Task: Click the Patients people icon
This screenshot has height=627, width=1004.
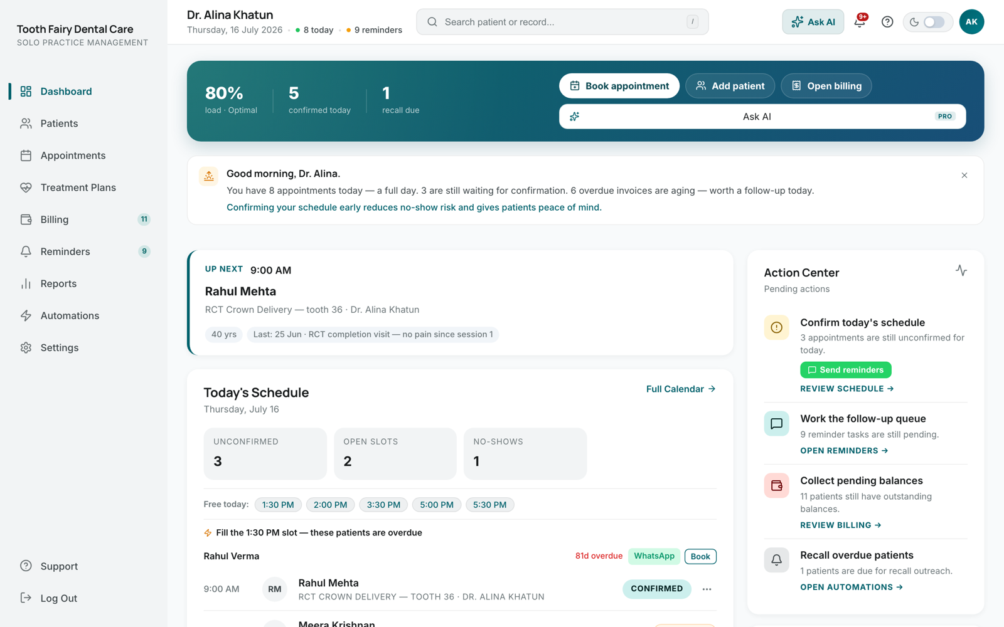Action: [x=26, y=124]
